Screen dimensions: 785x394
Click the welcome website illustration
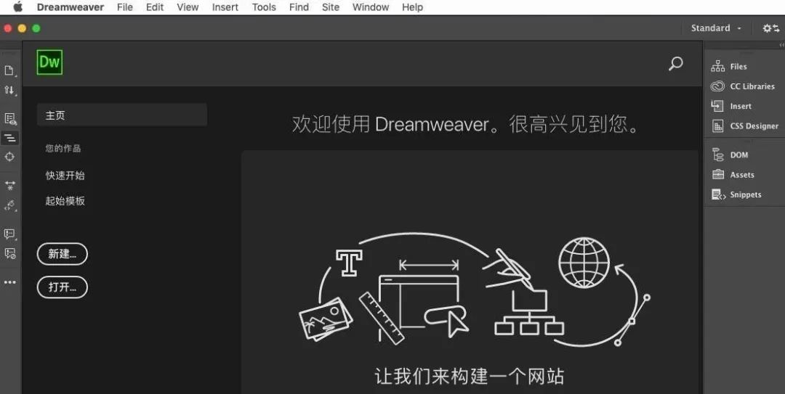coord(474,291)
